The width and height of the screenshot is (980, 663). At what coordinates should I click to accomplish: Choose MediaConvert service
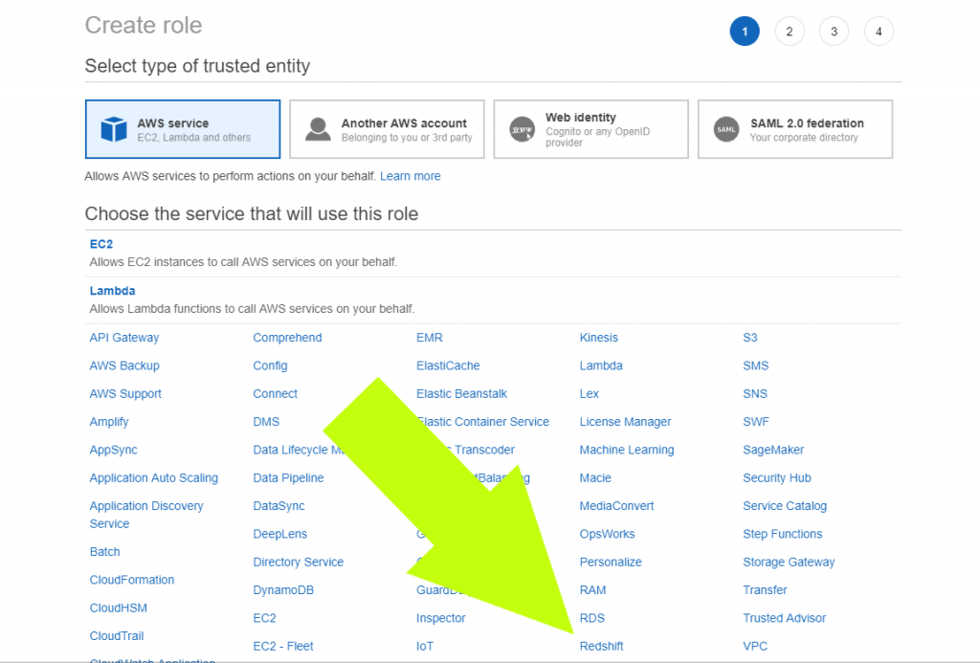pyautogui.click(x=616, y=506)
